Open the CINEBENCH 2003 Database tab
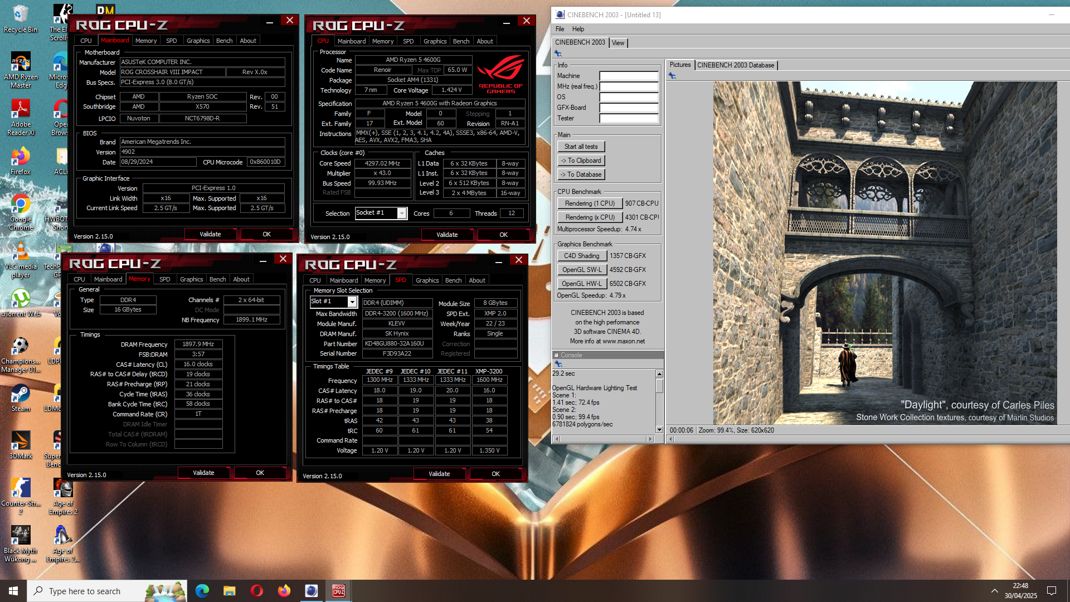The width and height of the screenshot is (1070, 602). pos(736,65)
